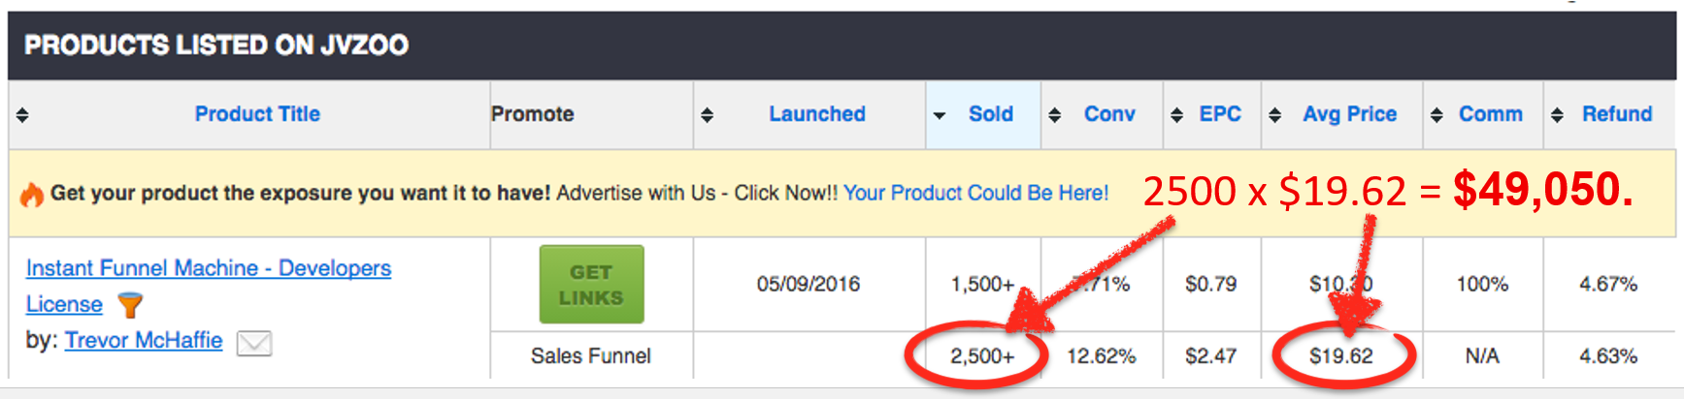Sort table by Product Title header

[x=257, y=114]
